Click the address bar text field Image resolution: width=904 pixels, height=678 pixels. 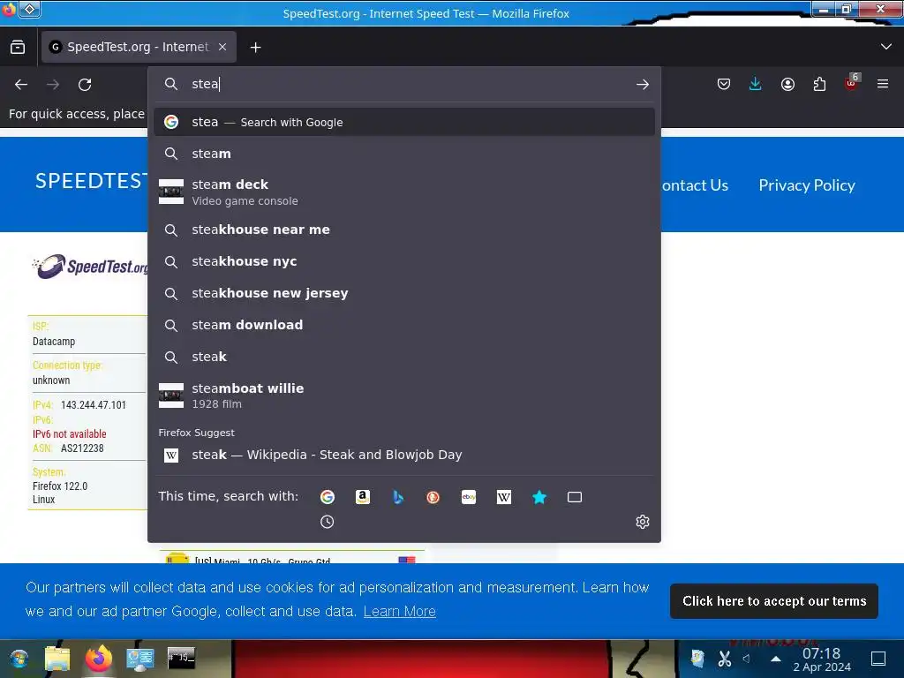pyautogui.click(x=403, y=84)
